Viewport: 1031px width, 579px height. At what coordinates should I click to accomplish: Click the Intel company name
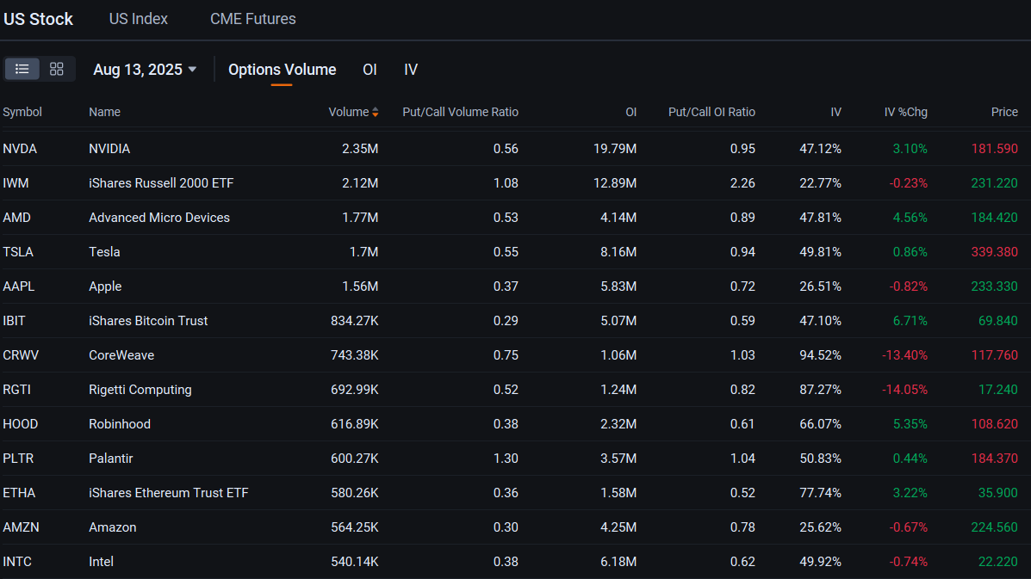[x=102, y=562]
